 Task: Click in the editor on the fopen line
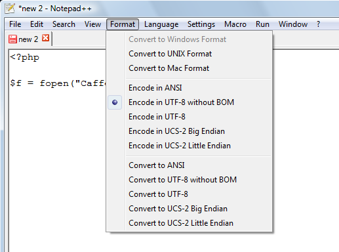[x=58, y=83]
